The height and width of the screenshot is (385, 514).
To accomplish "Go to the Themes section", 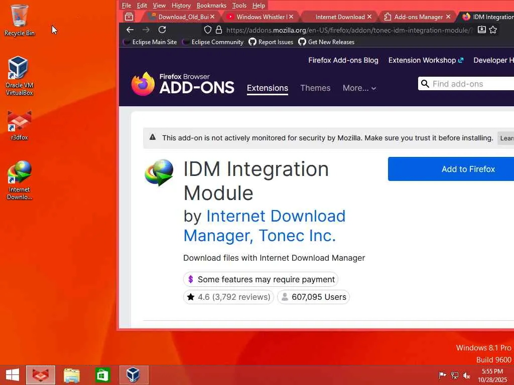I will click(315, 88).
